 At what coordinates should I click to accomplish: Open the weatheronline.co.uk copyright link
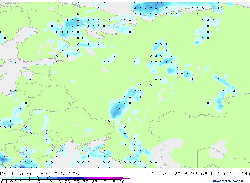click(229, 181)
